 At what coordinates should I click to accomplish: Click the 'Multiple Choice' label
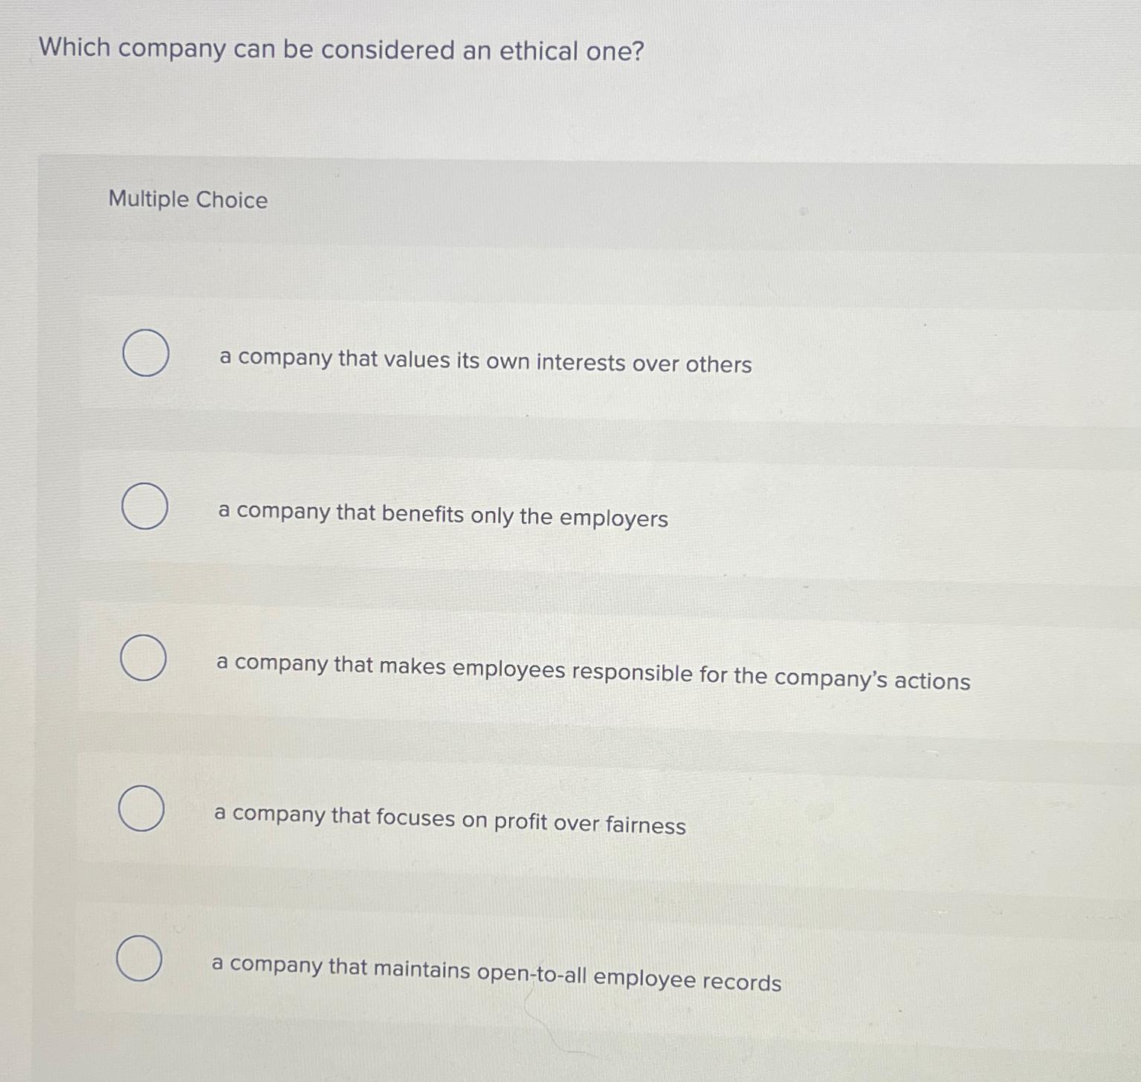(x=188, y=199)
